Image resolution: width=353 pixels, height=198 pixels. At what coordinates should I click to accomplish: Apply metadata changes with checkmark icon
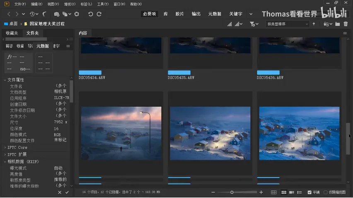tap(67, 192)
